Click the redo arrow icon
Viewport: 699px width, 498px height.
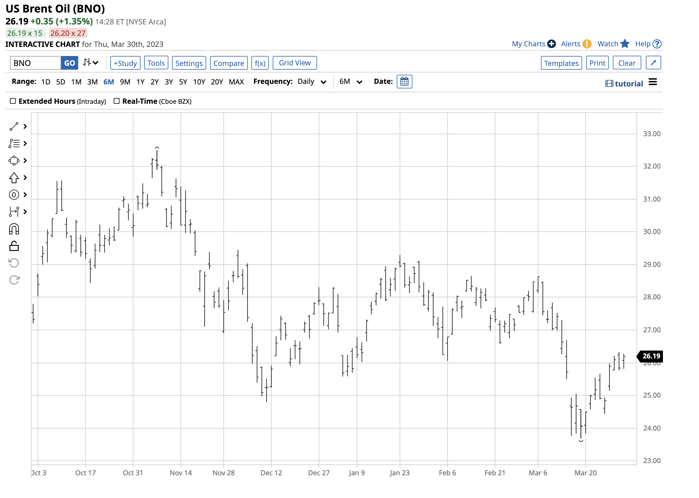click(14, 280)
